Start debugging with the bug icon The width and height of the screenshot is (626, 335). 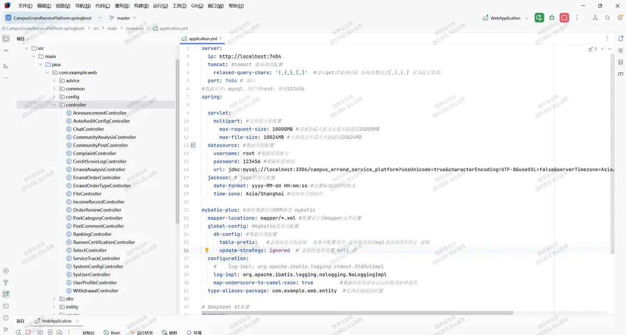(552, 18)
